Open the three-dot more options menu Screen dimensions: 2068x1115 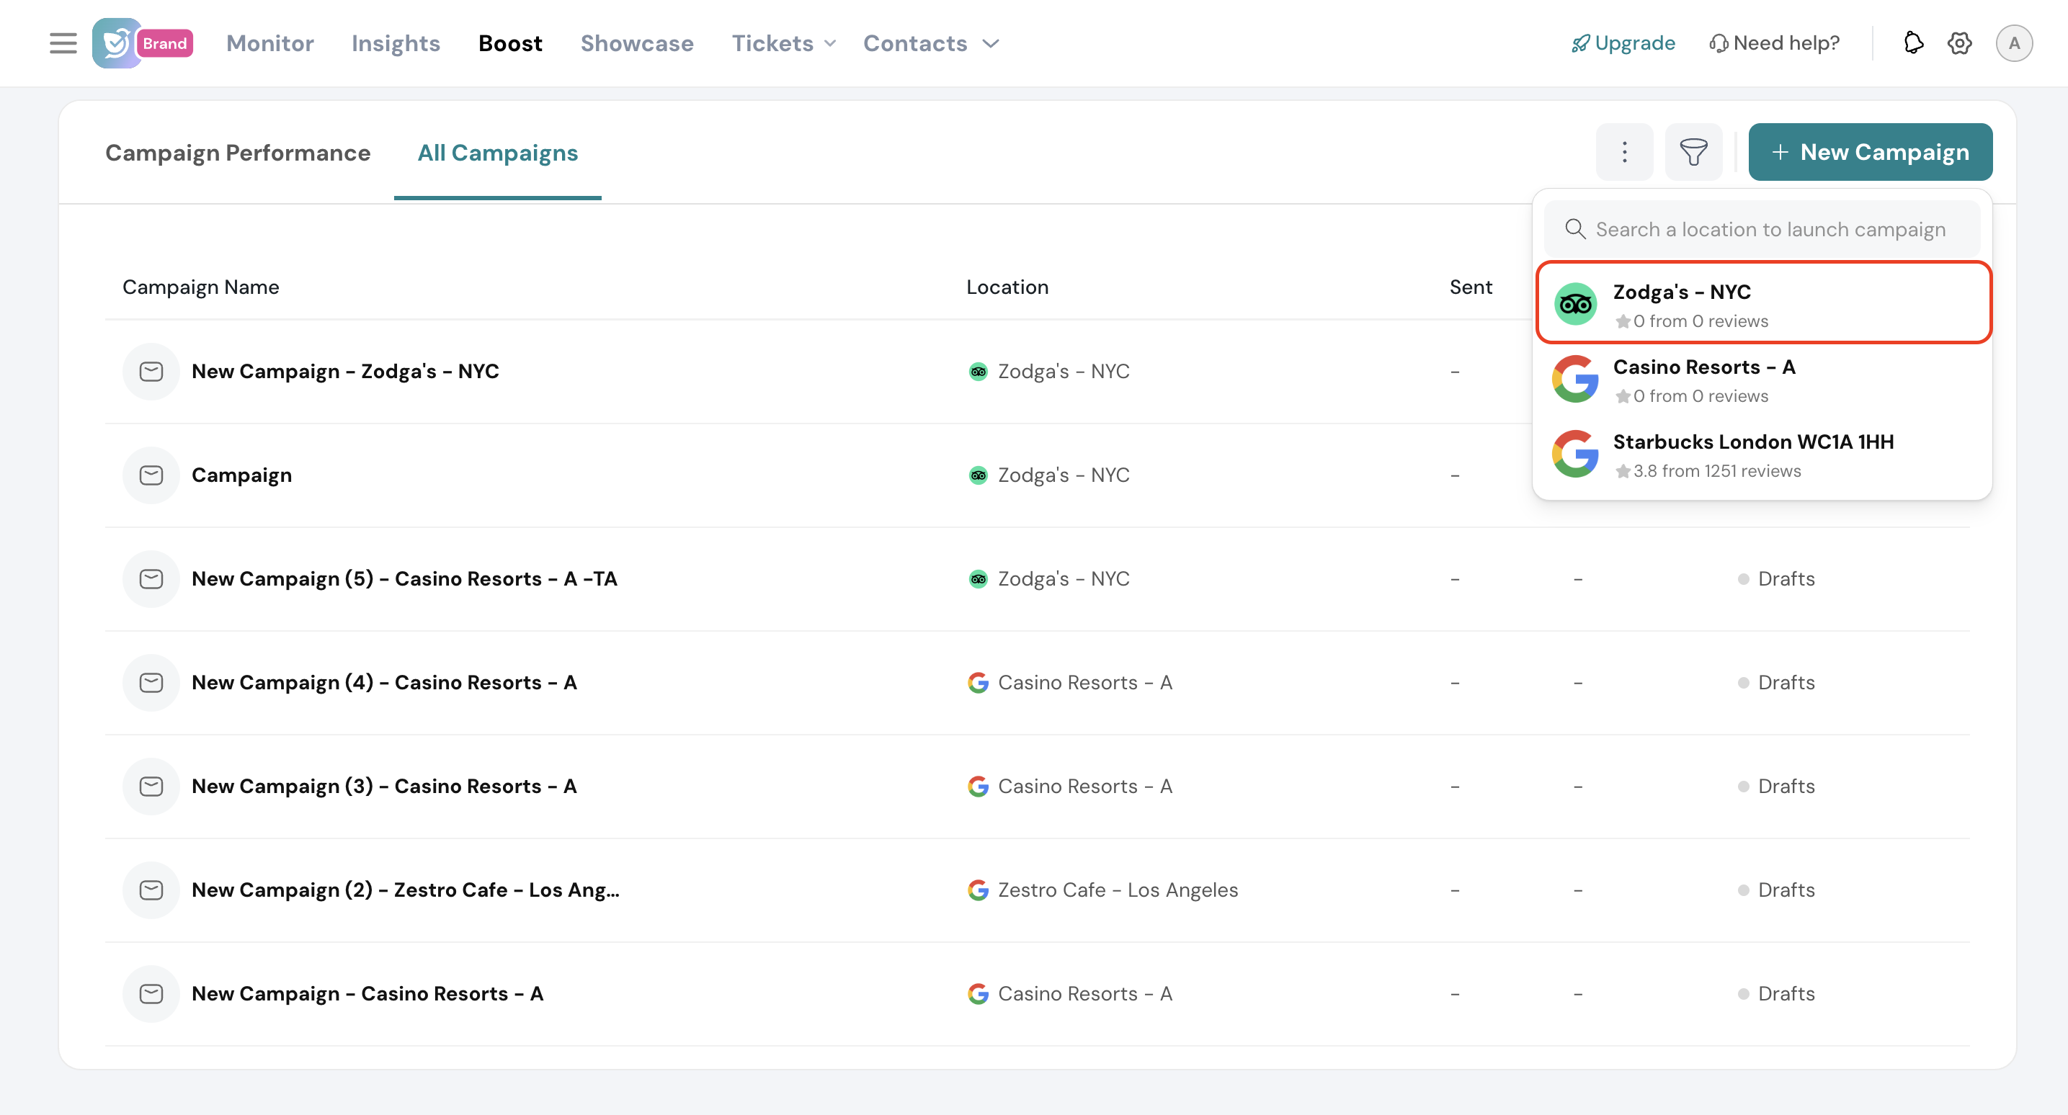1624,152
